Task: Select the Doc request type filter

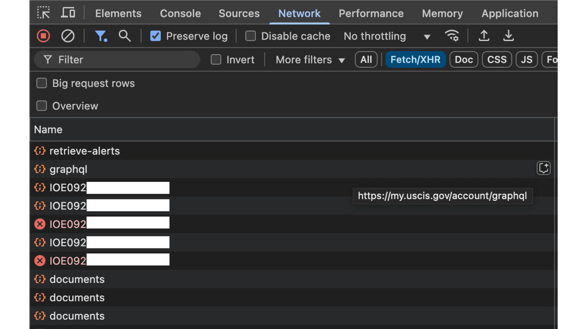Action: (463, 59)
